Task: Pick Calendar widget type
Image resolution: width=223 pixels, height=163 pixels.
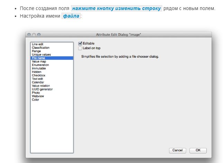Action: click(x=52, y=82)
